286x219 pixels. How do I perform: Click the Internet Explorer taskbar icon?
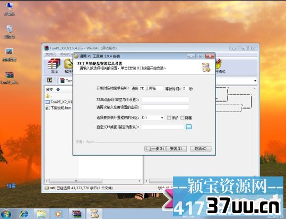[24, 214]
